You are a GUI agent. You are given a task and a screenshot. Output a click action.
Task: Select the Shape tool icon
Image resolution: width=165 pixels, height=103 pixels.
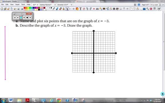tap(77, 9)
